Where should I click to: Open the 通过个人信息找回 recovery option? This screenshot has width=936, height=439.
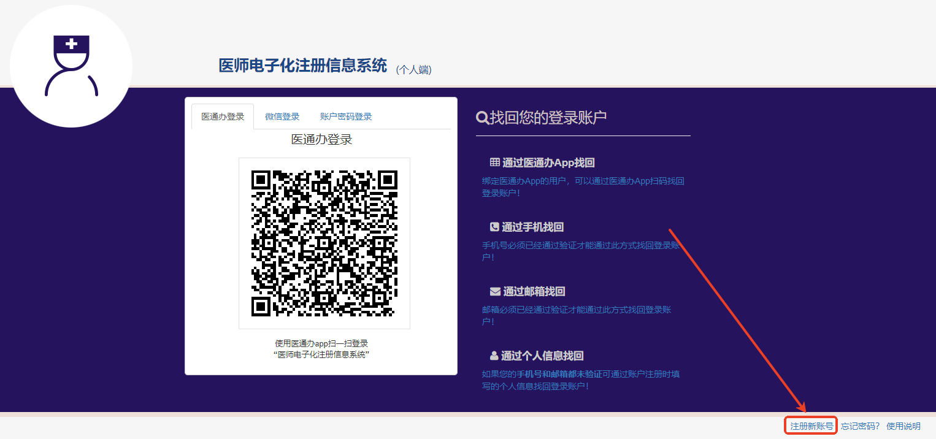click(x=542, y=356)
